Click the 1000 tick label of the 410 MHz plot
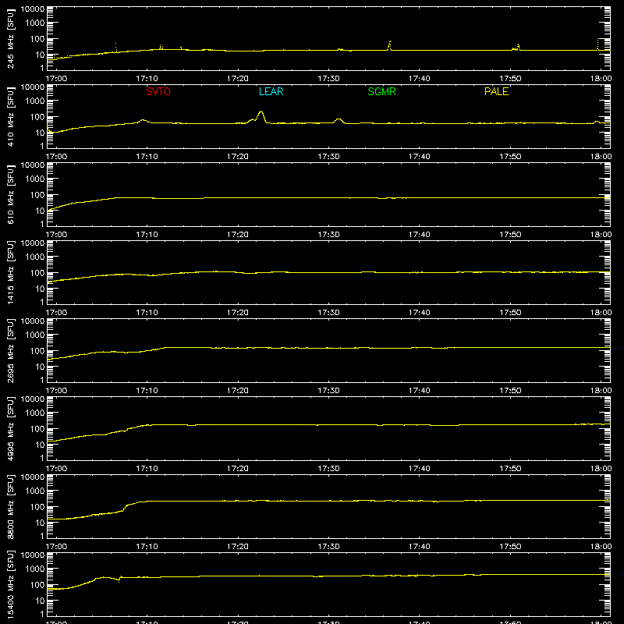Screen dimensions: 624x624 (35, 101)
